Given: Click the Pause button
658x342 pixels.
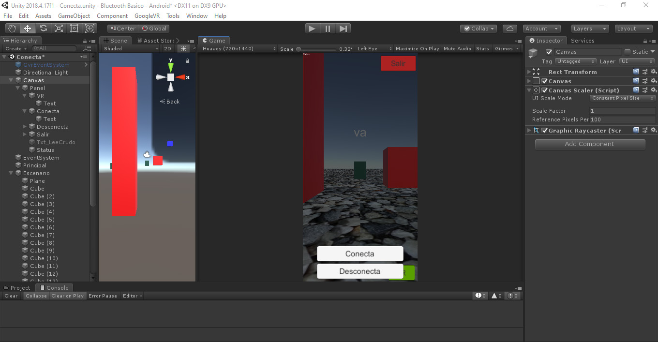Looking at the screenshot, I should (x=328, y=29).
